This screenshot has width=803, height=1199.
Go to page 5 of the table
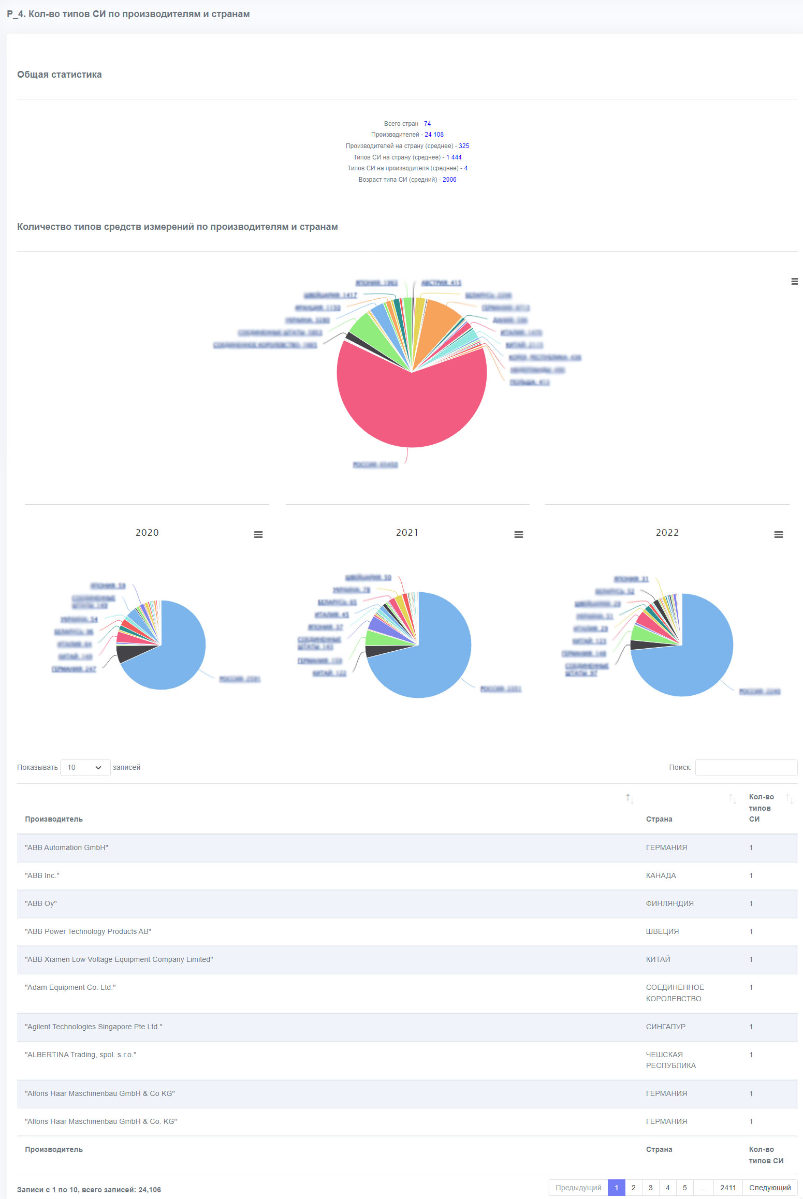684,1188
